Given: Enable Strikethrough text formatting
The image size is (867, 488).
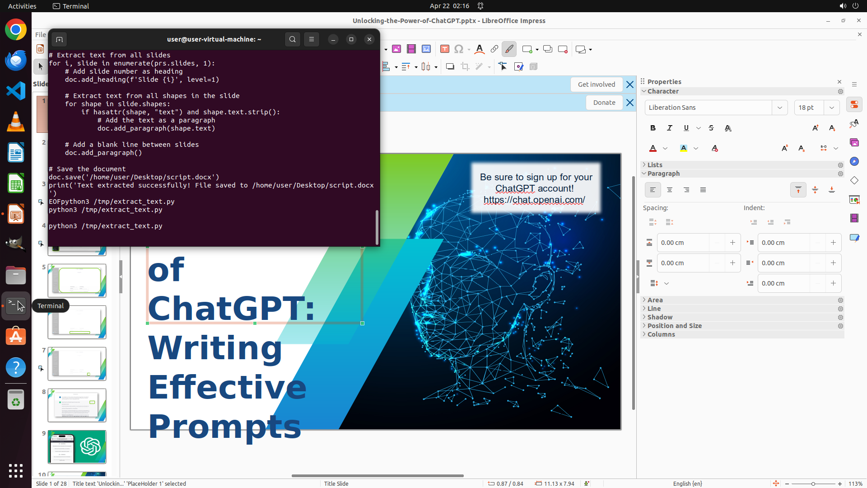Looking at the screenshot, I should pyautogui.click(x=711, y=128).
